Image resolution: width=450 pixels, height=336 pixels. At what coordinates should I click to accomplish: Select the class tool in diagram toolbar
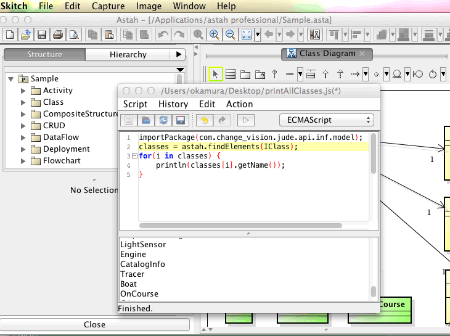click(x=231, y=74)
